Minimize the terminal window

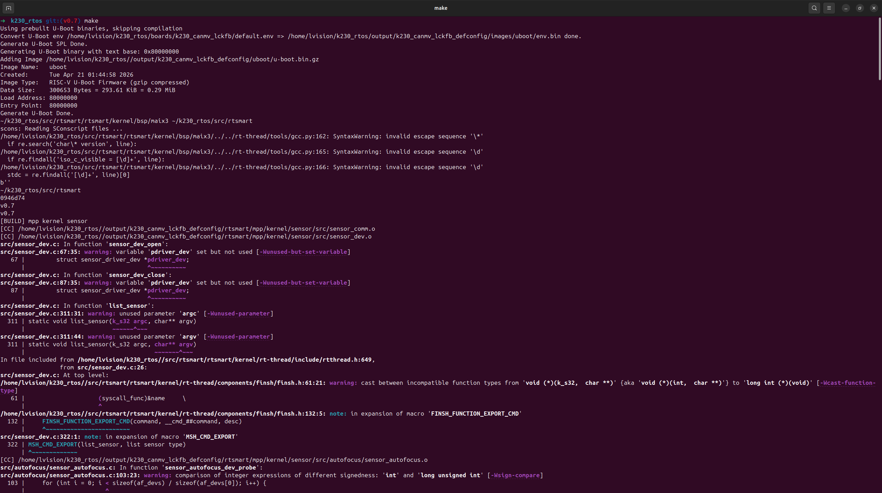pyautogui.click(x=846, y=8)
